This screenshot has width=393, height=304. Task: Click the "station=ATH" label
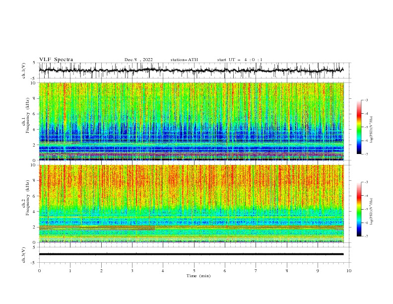click(184, 60)
